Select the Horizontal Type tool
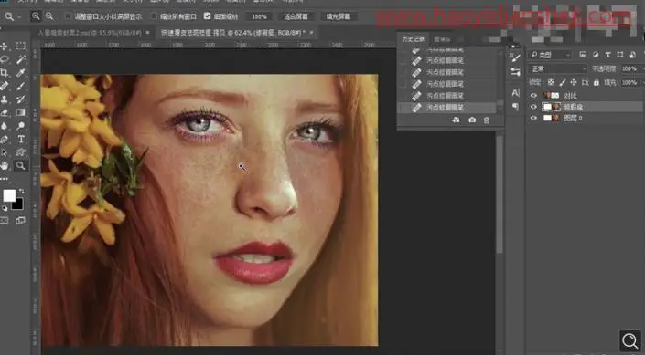 click(20, 140)
